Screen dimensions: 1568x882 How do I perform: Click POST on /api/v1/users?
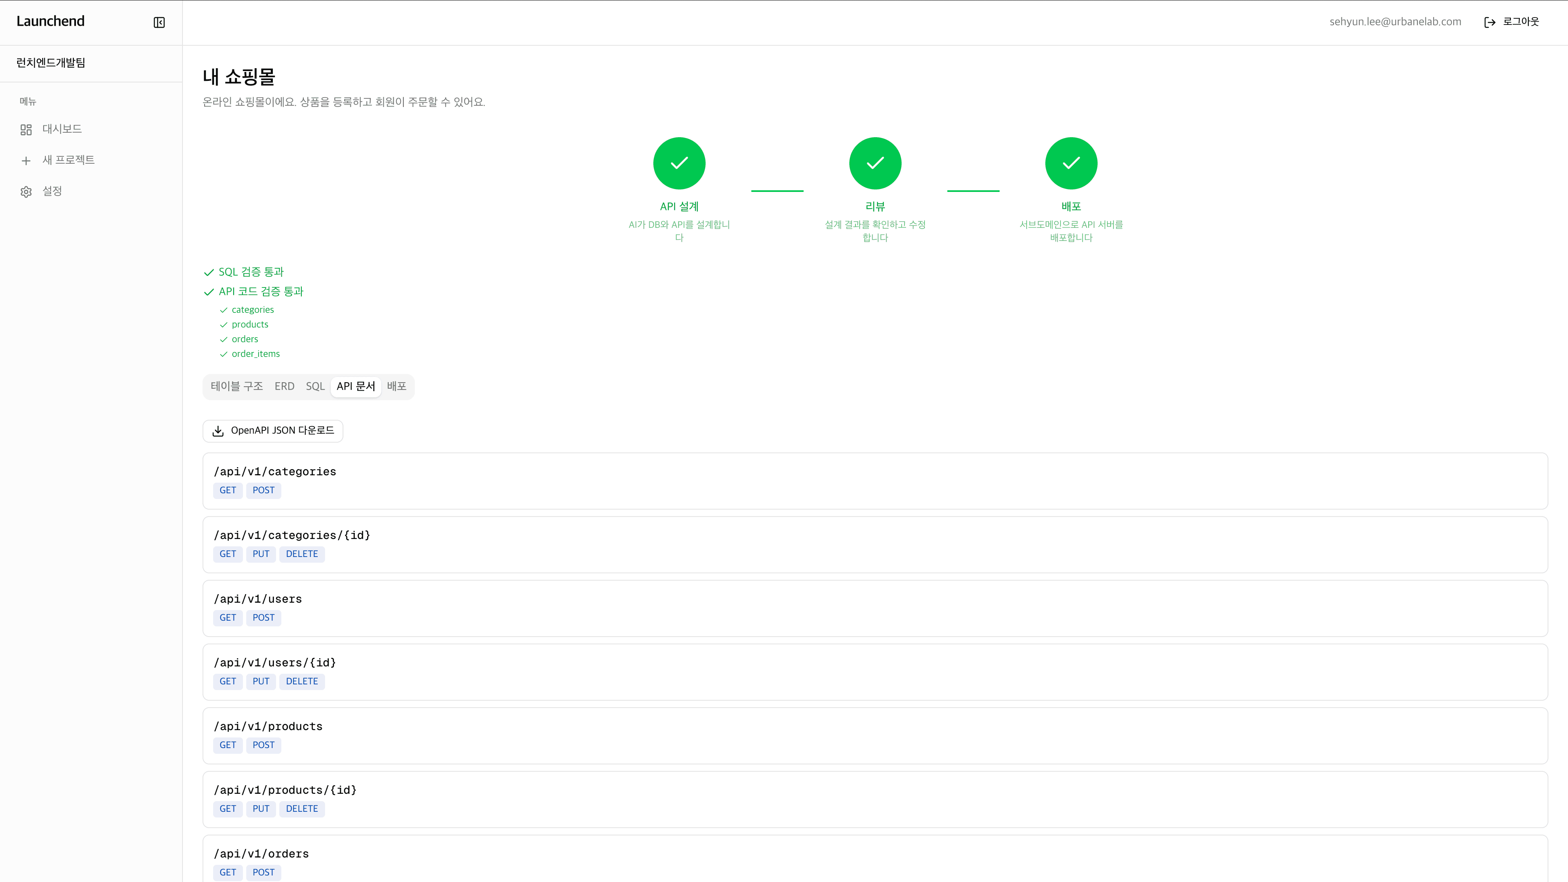click(263, 618)
